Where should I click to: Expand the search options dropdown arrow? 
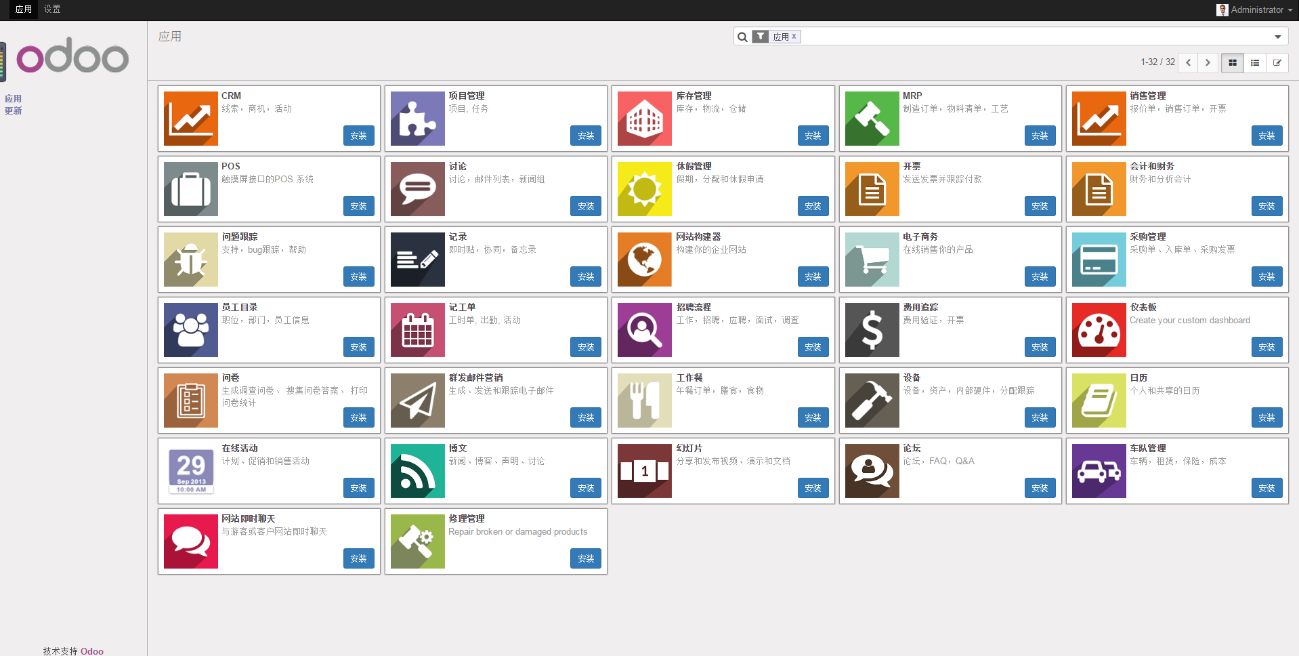coord(1277,37)
